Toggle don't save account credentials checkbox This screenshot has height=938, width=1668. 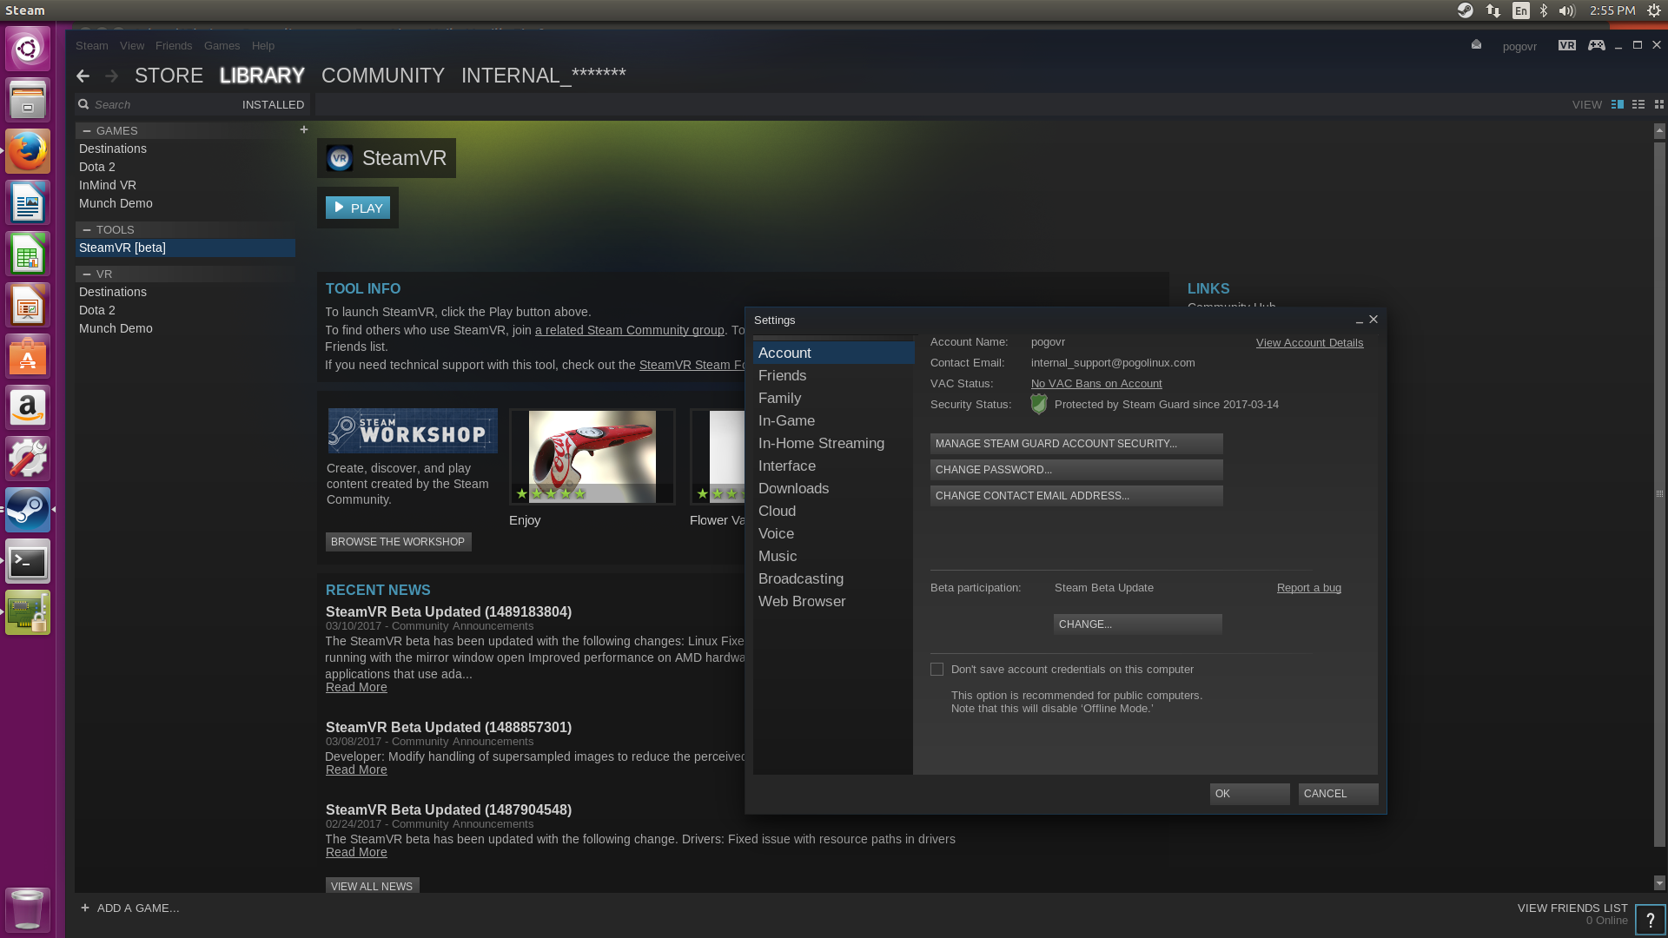937,670
